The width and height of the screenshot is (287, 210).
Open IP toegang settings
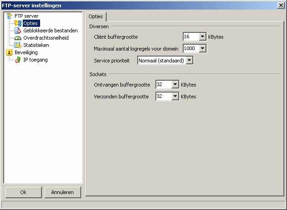coord(36,60)
